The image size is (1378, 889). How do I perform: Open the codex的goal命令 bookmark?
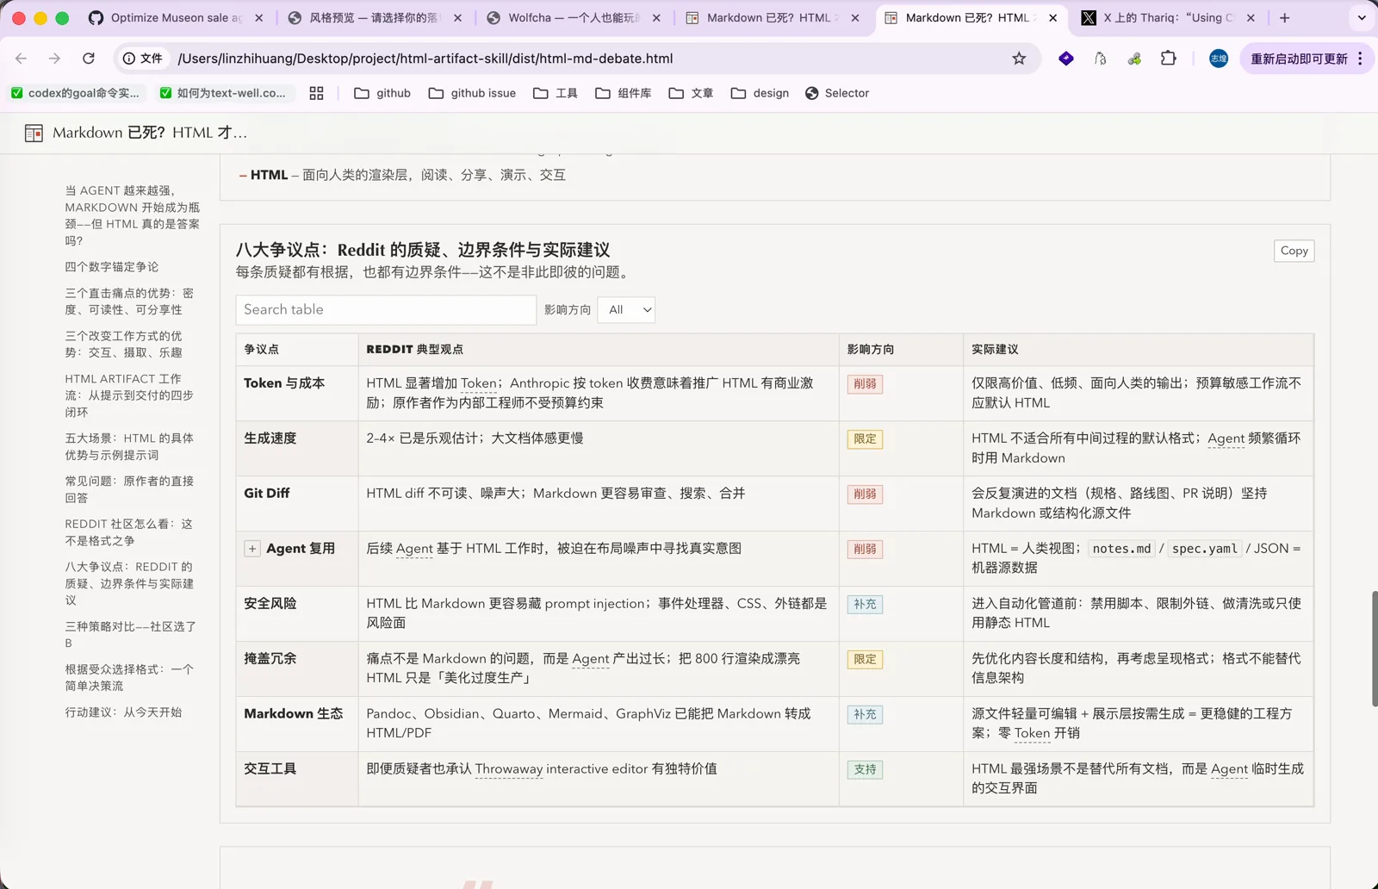tap(75, 93)
